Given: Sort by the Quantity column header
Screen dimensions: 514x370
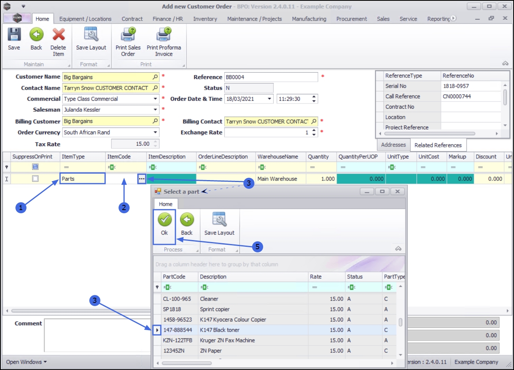Looking at the screenshot, I should pos(321,156).
